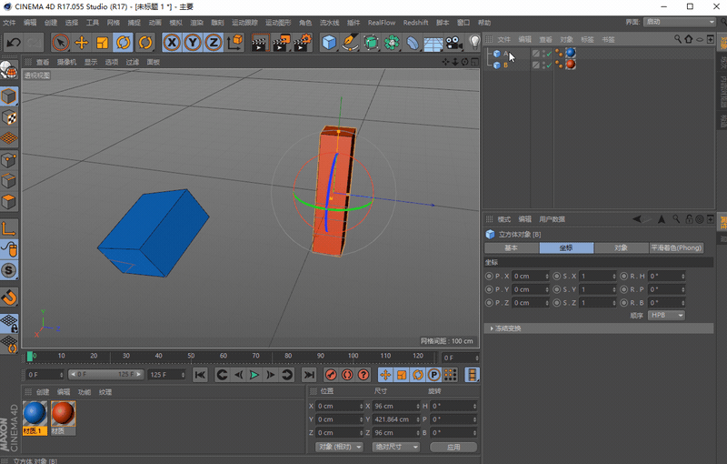Click the green playhead at frame 0
The image size is (727, 464).
click(30, 357)
